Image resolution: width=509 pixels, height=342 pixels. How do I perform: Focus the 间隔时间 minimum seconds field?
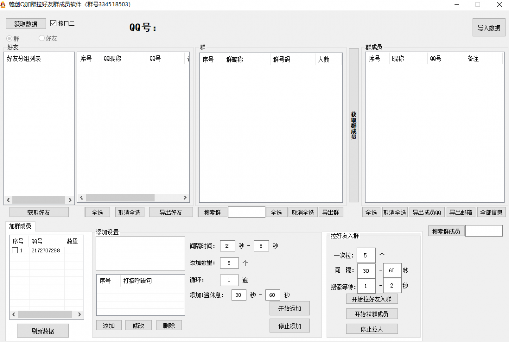coord(227,246)
